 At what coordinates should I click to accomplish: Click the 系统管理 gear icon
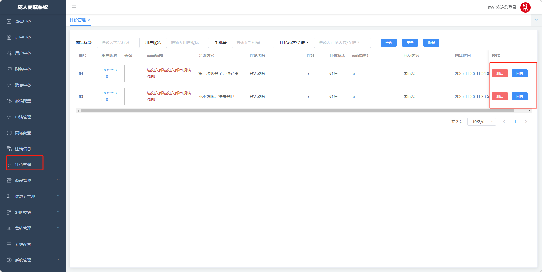[x=9, y=260]
